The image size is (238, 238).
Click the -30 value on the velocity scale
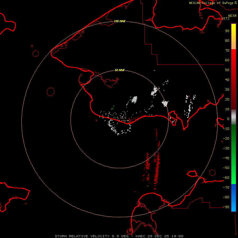[x=226, y=148]
